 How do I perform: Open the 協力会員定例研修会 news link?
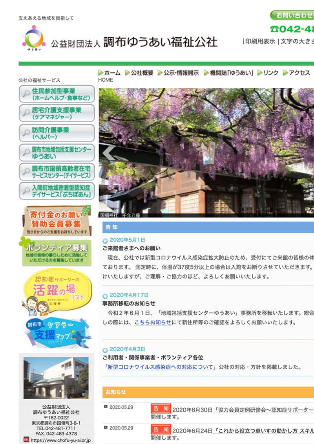click(x=263, y=410)
